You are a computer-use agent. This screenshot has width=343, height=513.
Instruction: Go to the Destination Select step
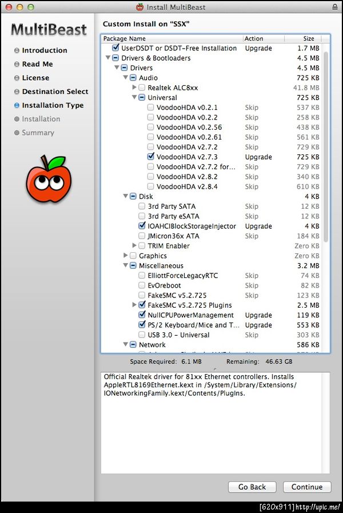coord(55,92)
